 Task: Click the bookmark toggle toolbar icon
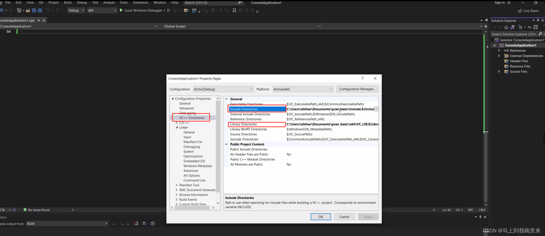click(x=234, y=10)
